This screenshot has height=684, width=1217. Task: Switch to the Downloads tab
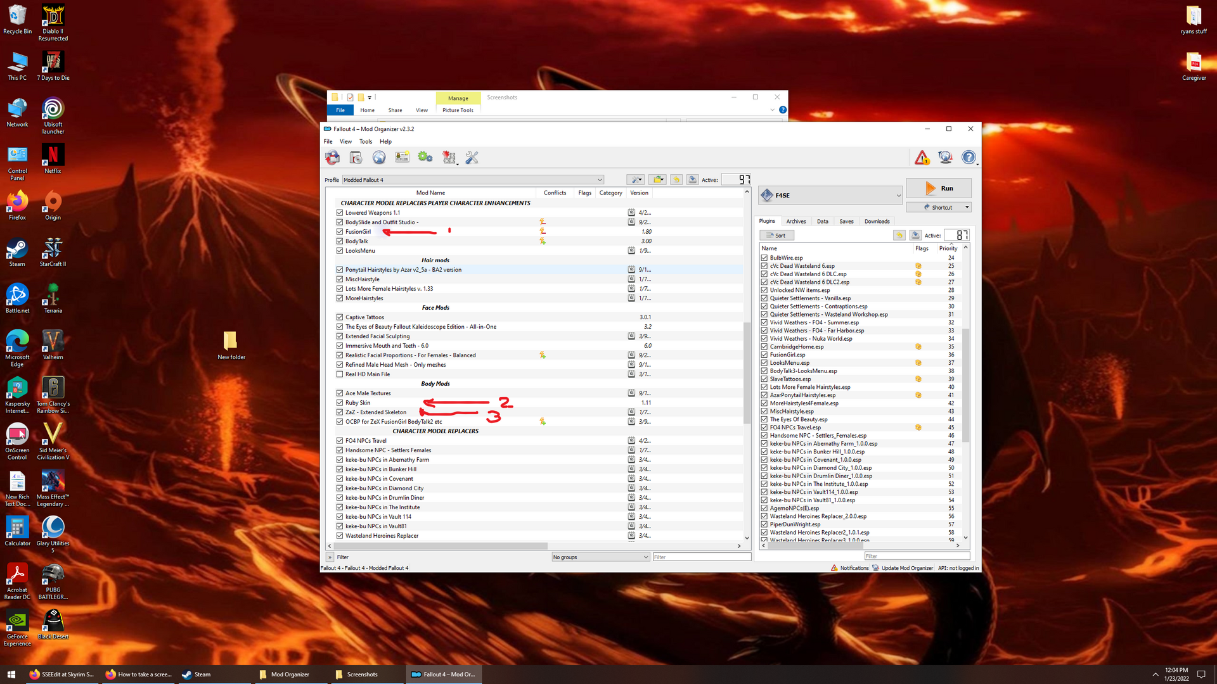point(877,222)
